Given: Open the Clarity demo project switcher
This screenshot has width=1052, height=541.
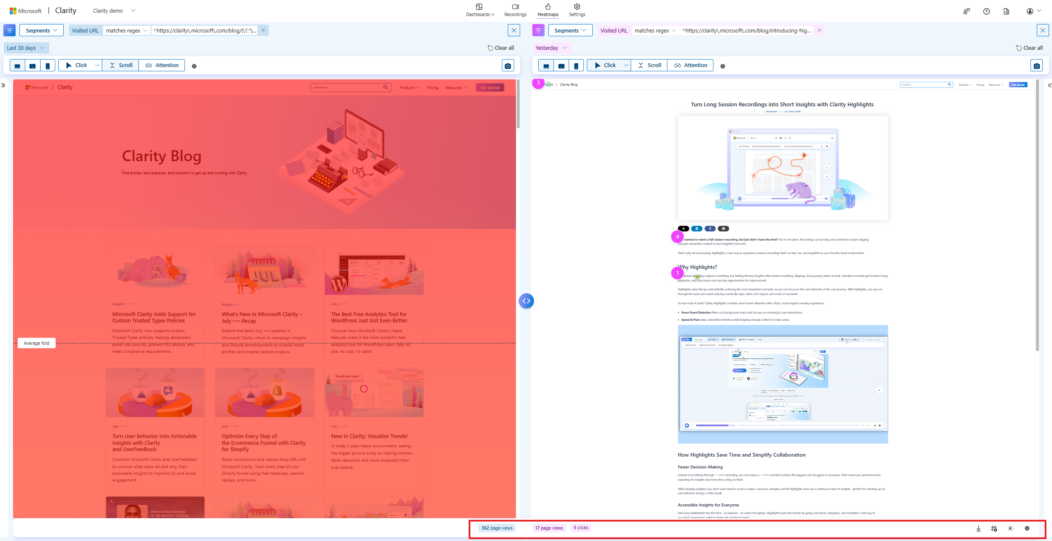Looking at the screenshot, I should (114, 11).
